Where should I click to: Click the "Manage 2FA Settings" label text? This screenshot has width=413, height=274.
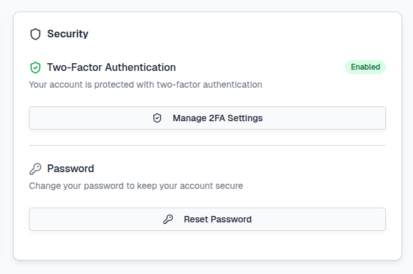pyautogui.click(x=218, y=119)
